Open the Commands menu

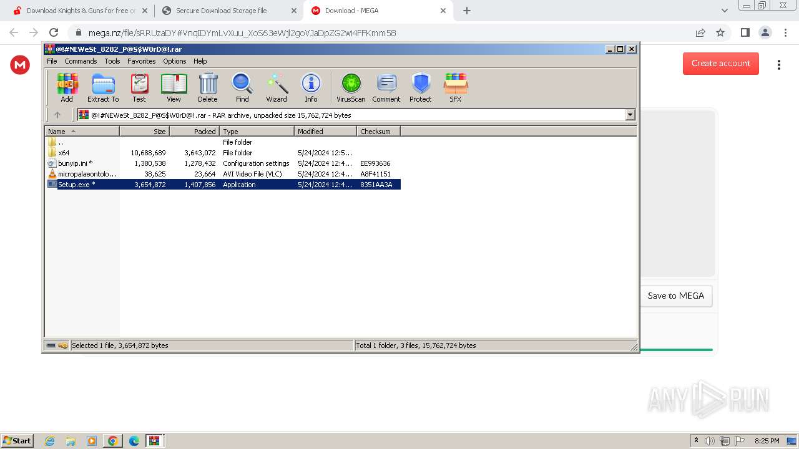[x=81, y=61]
